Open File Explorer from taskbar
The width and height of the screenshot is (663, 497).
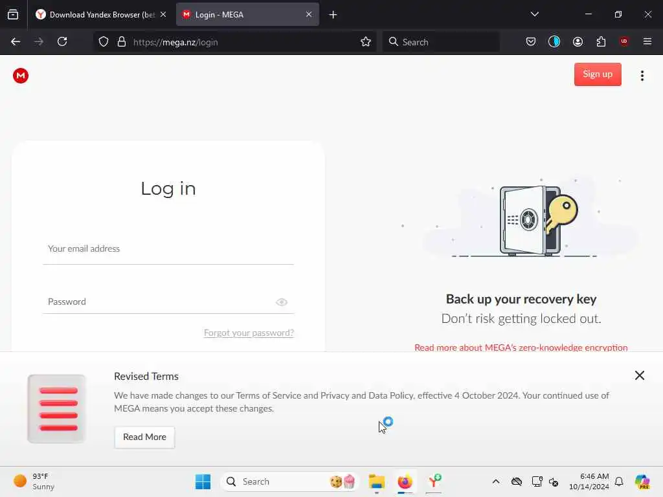376,481
